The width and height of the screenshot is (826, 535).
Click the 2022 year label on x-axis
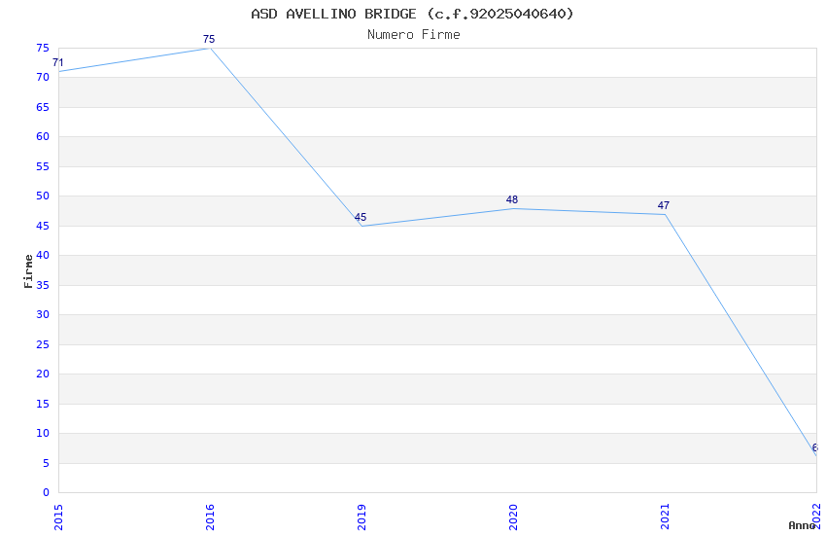pos(817,516)
